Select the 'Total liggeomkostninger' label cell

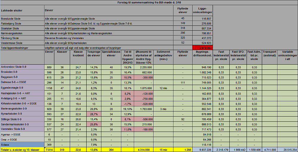(x=22, y=48)
